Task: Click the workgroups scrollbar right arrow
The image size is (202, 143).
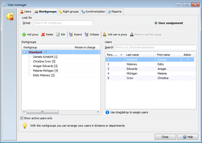Action: [x=98, y=112]
